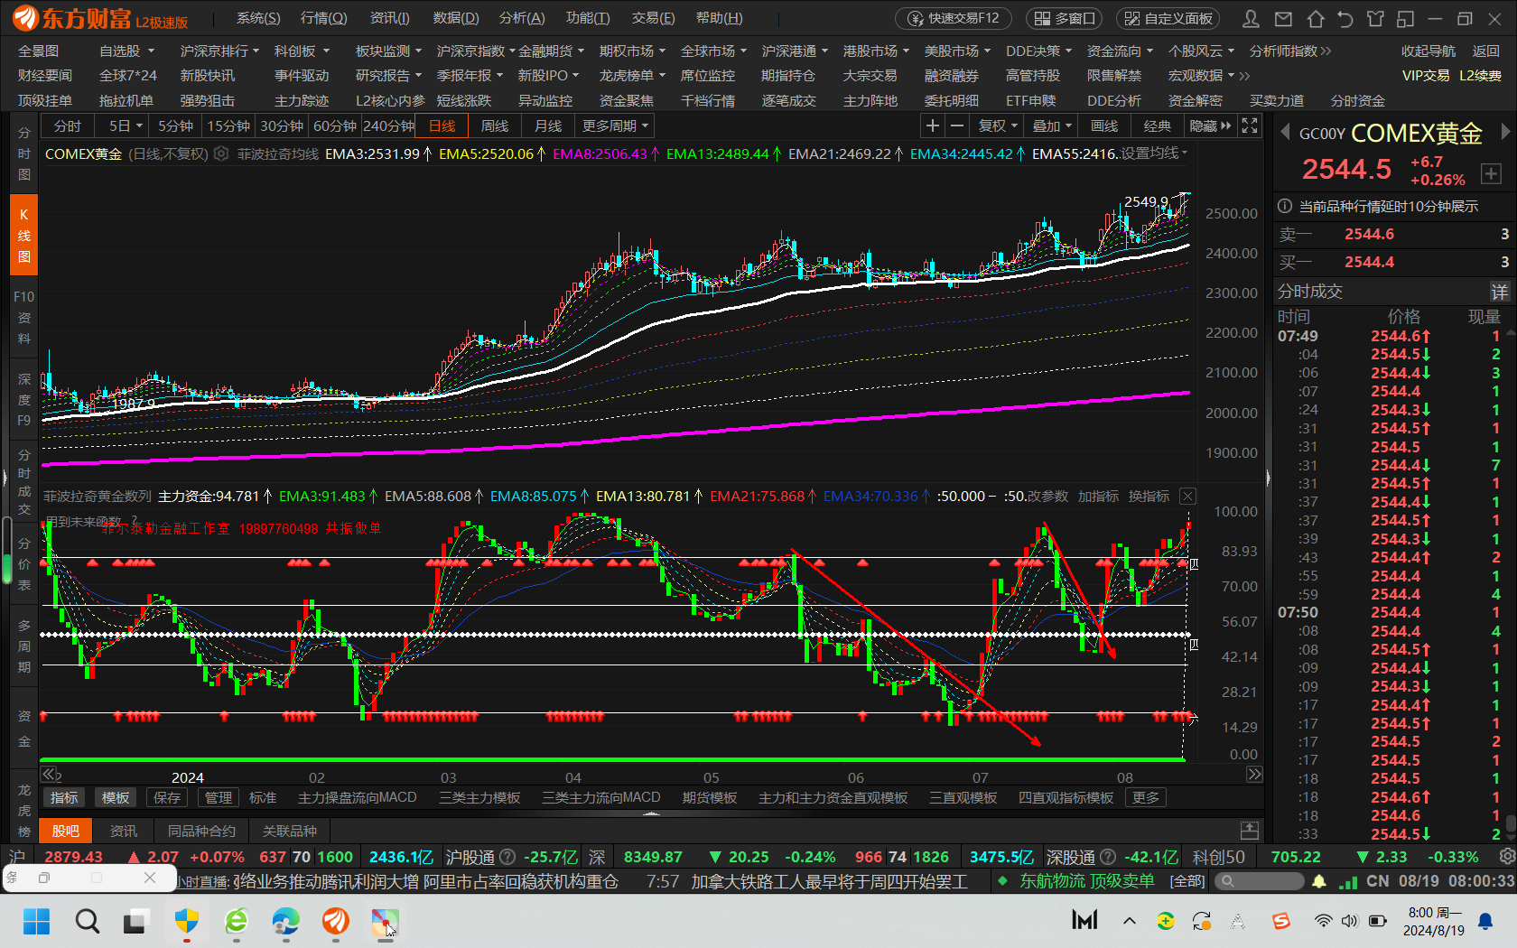This screenshot has width=1517, height=948.
Task: Open Eastmoney app in taskbar
Action: point(336,921)
